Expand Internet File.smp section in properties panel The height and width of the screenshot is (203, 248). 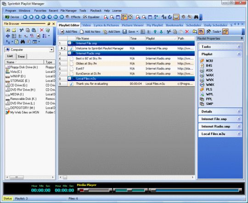tap(239, 119)
